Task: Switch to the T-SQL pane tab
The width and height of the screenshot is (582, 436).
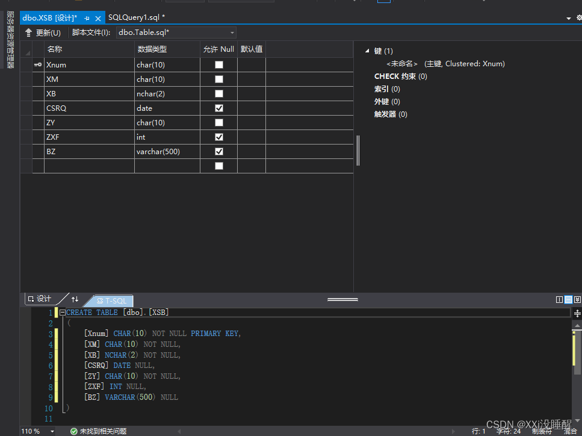Action: (112, 301)
